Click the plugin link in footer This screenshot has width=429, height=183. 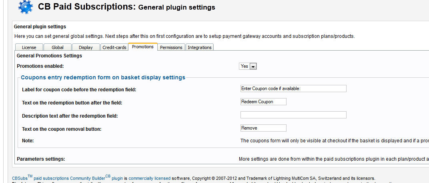[117, 178]
